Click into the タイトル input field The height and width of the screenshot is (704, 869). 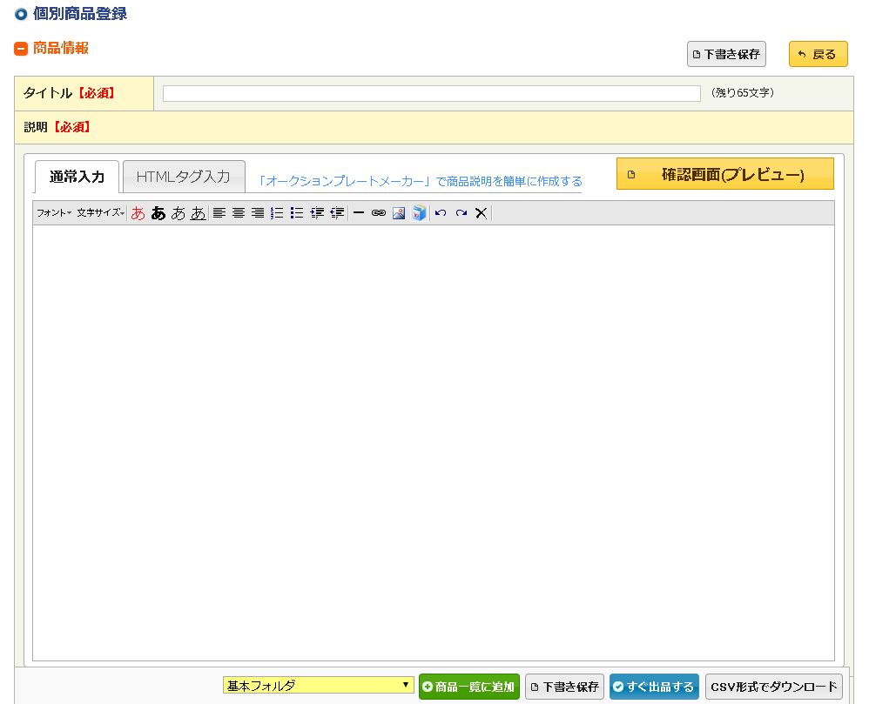click(431, 93)
